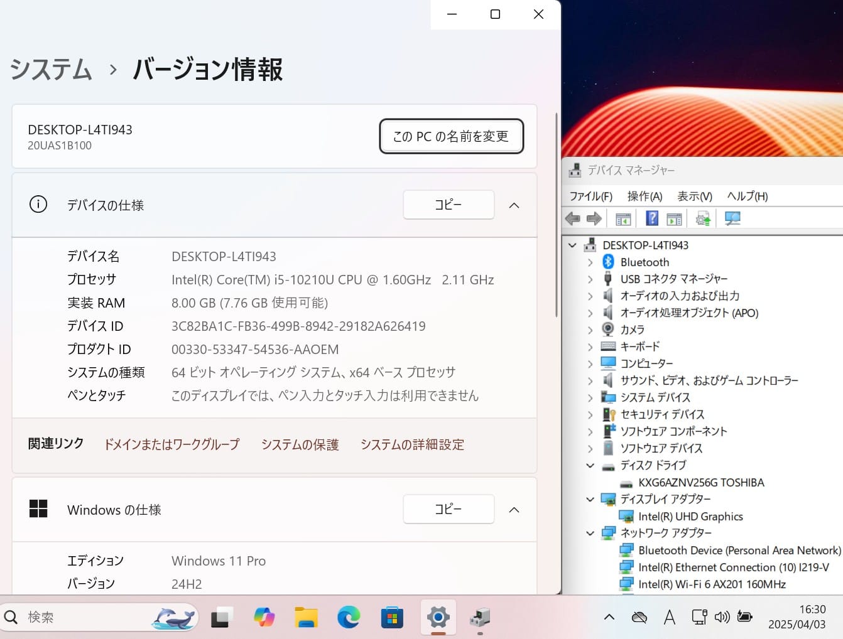843x639 pixels.
Task: Select サウンド、ビデオ、およびゲーム コントローラー category
Action: 709,380
